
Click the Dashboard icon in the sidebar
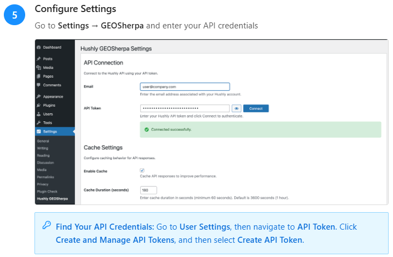(38, 48)
